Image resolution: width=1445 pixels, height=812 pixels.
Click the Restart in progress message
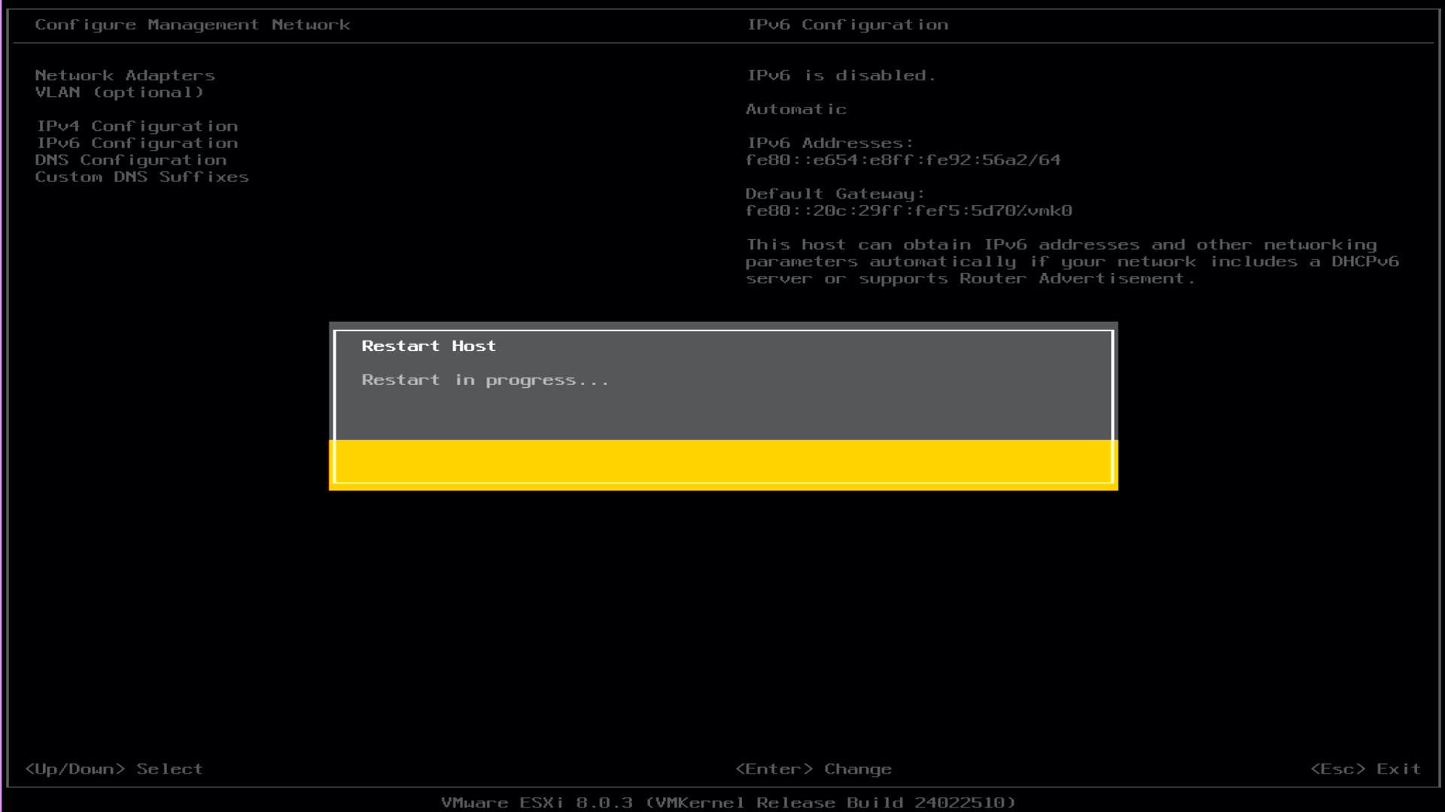485,380
